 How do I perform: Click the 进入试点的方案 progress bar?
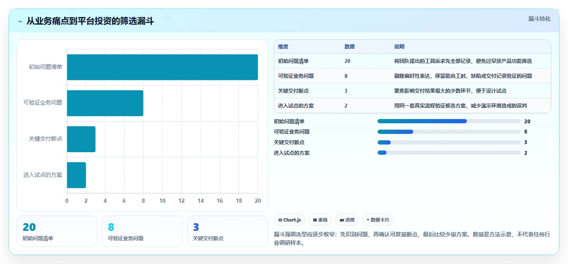[x=449, y=153]
